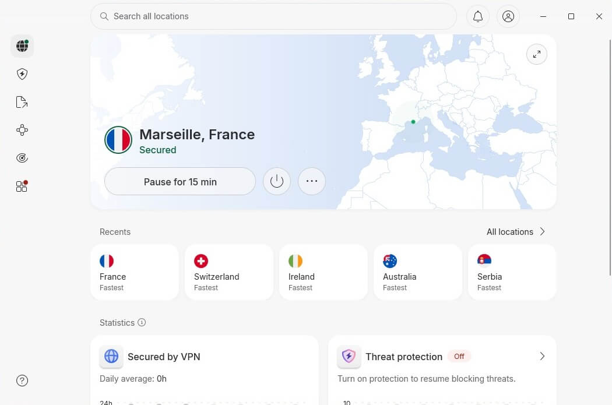The height and width of the screenshot is (405, 612).
Task: Open the VPN globe tab in sidebar
Action: point(22,46)
